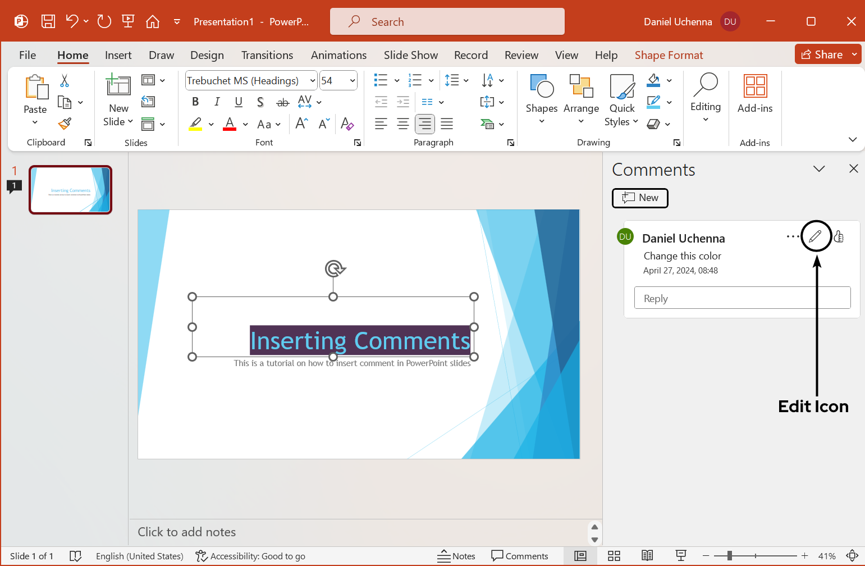Click the Save icon in title bar
This screenshot has width=865, height=566.
[48, 22]
